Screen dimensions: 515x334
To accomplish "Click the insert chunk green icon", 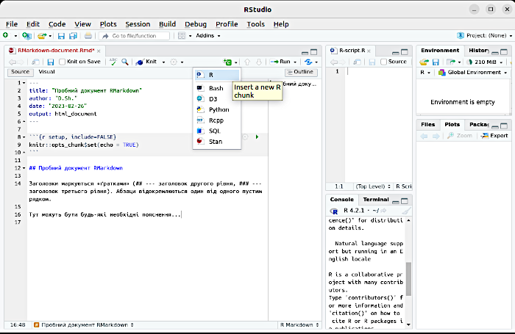I will click(227, 62).
